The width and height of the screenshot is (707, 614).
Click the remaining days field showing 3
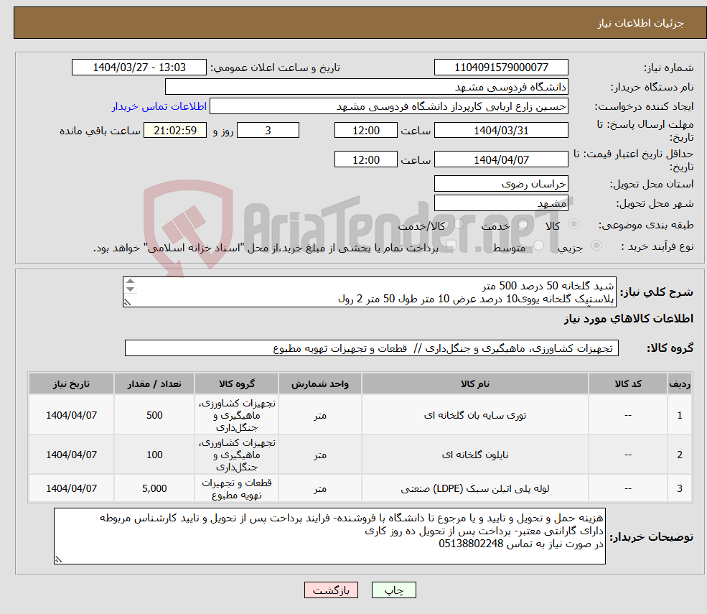[268, 131]
